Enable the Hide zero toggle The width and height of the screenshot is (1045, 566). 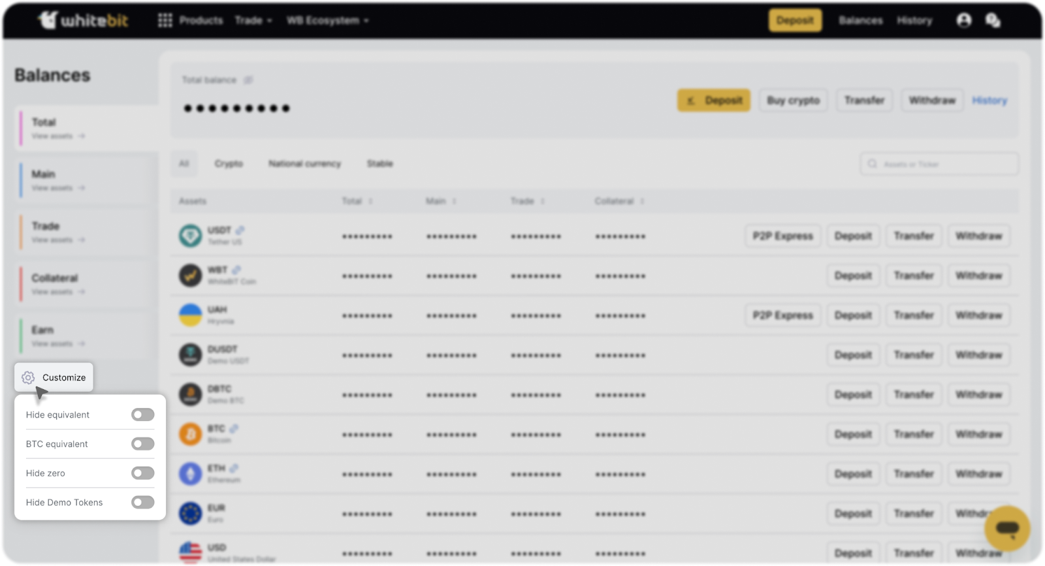[142, 473]
